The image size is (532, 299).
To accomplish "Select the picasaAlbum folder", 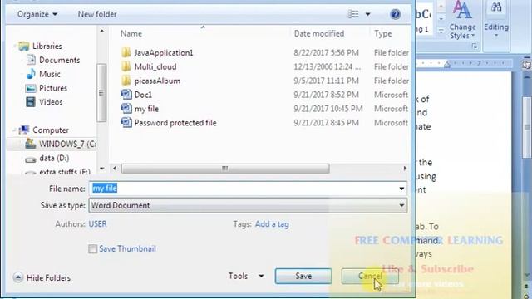I will [157, 81].
